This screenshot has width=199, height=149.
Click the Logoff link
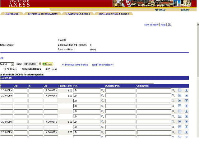click(185, 10)
